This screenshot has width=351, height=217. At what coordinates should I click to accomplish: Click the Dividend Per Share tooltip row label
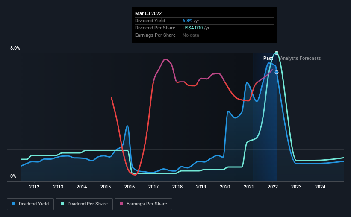155,28
